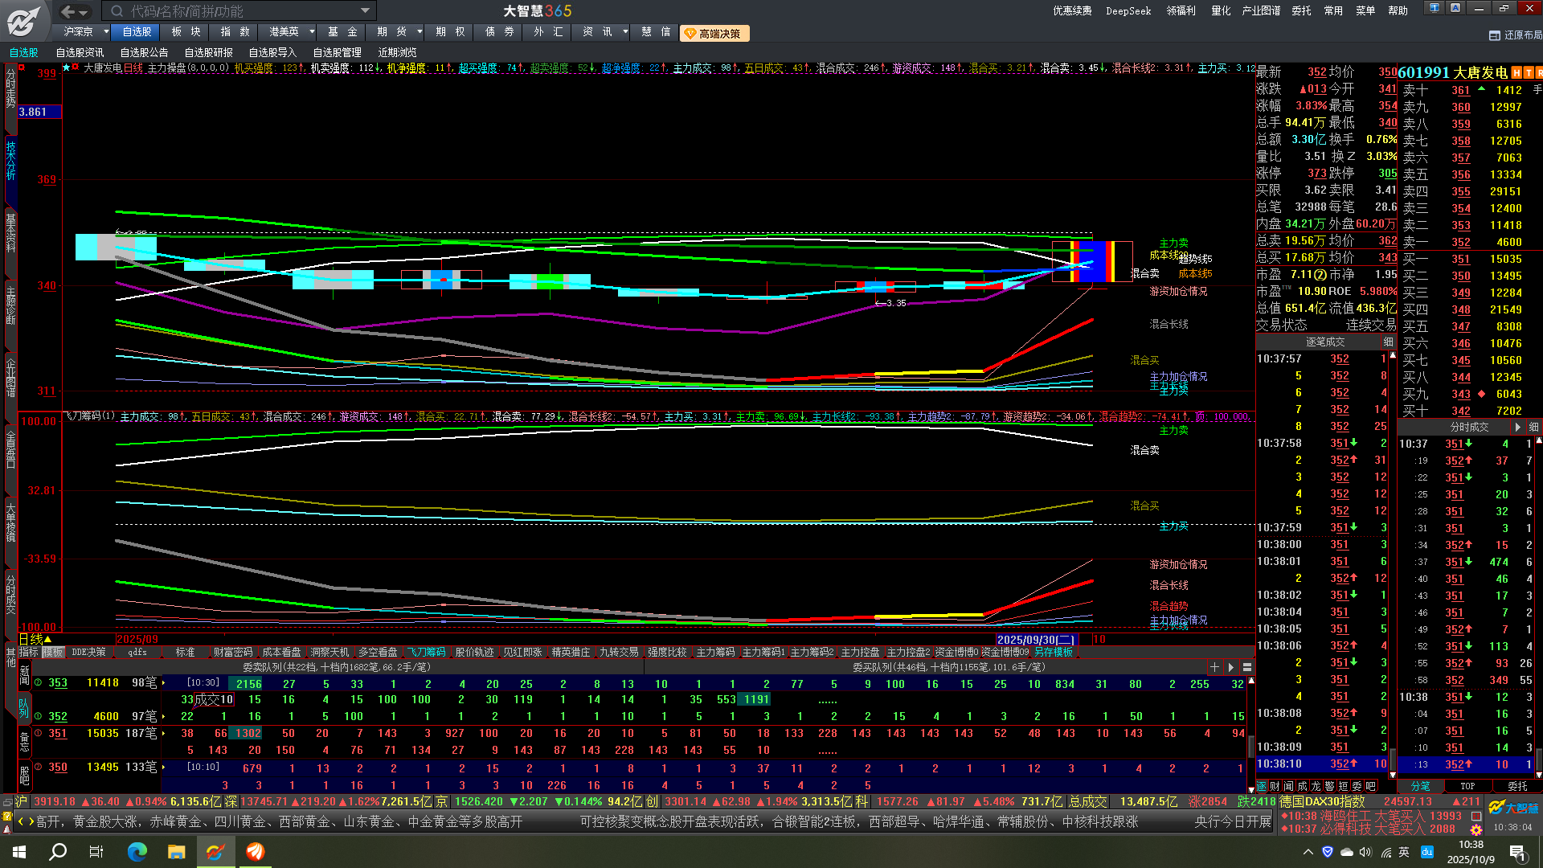Screen dimensions: 1543x868
Task: Open the 还原布局 restore layout icon
Action: pyautogui.click(x=1495, y=35)
